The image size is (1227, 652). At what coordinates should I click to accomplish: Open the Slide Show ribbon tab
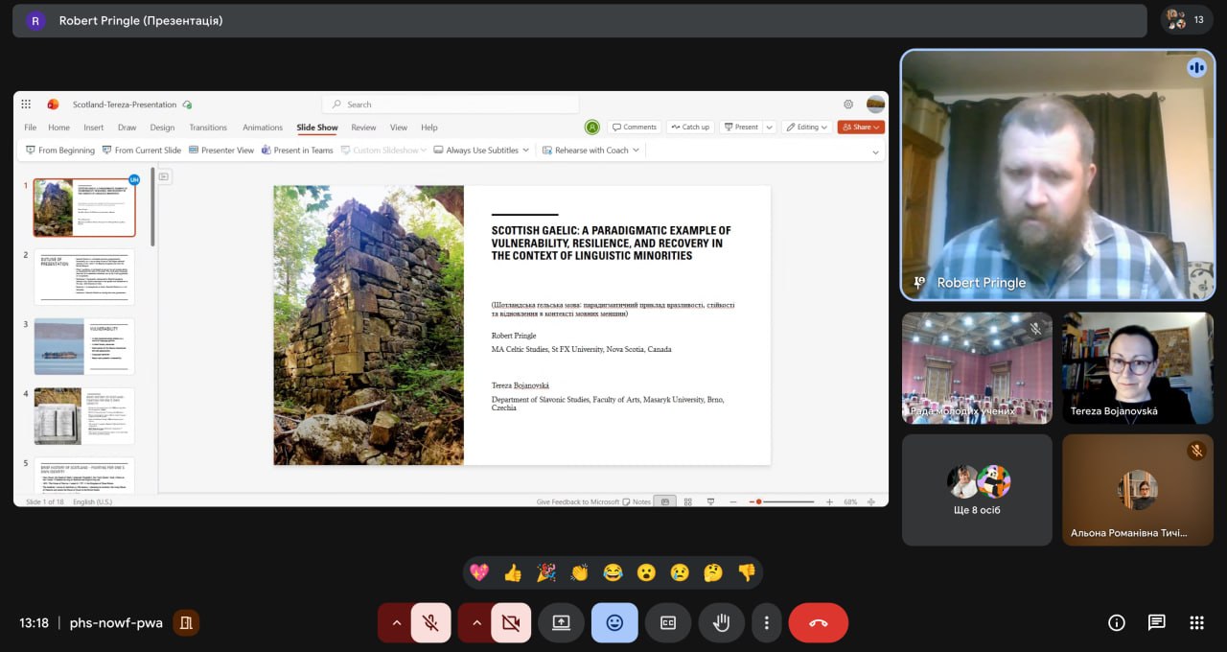(x=317, y=128)
